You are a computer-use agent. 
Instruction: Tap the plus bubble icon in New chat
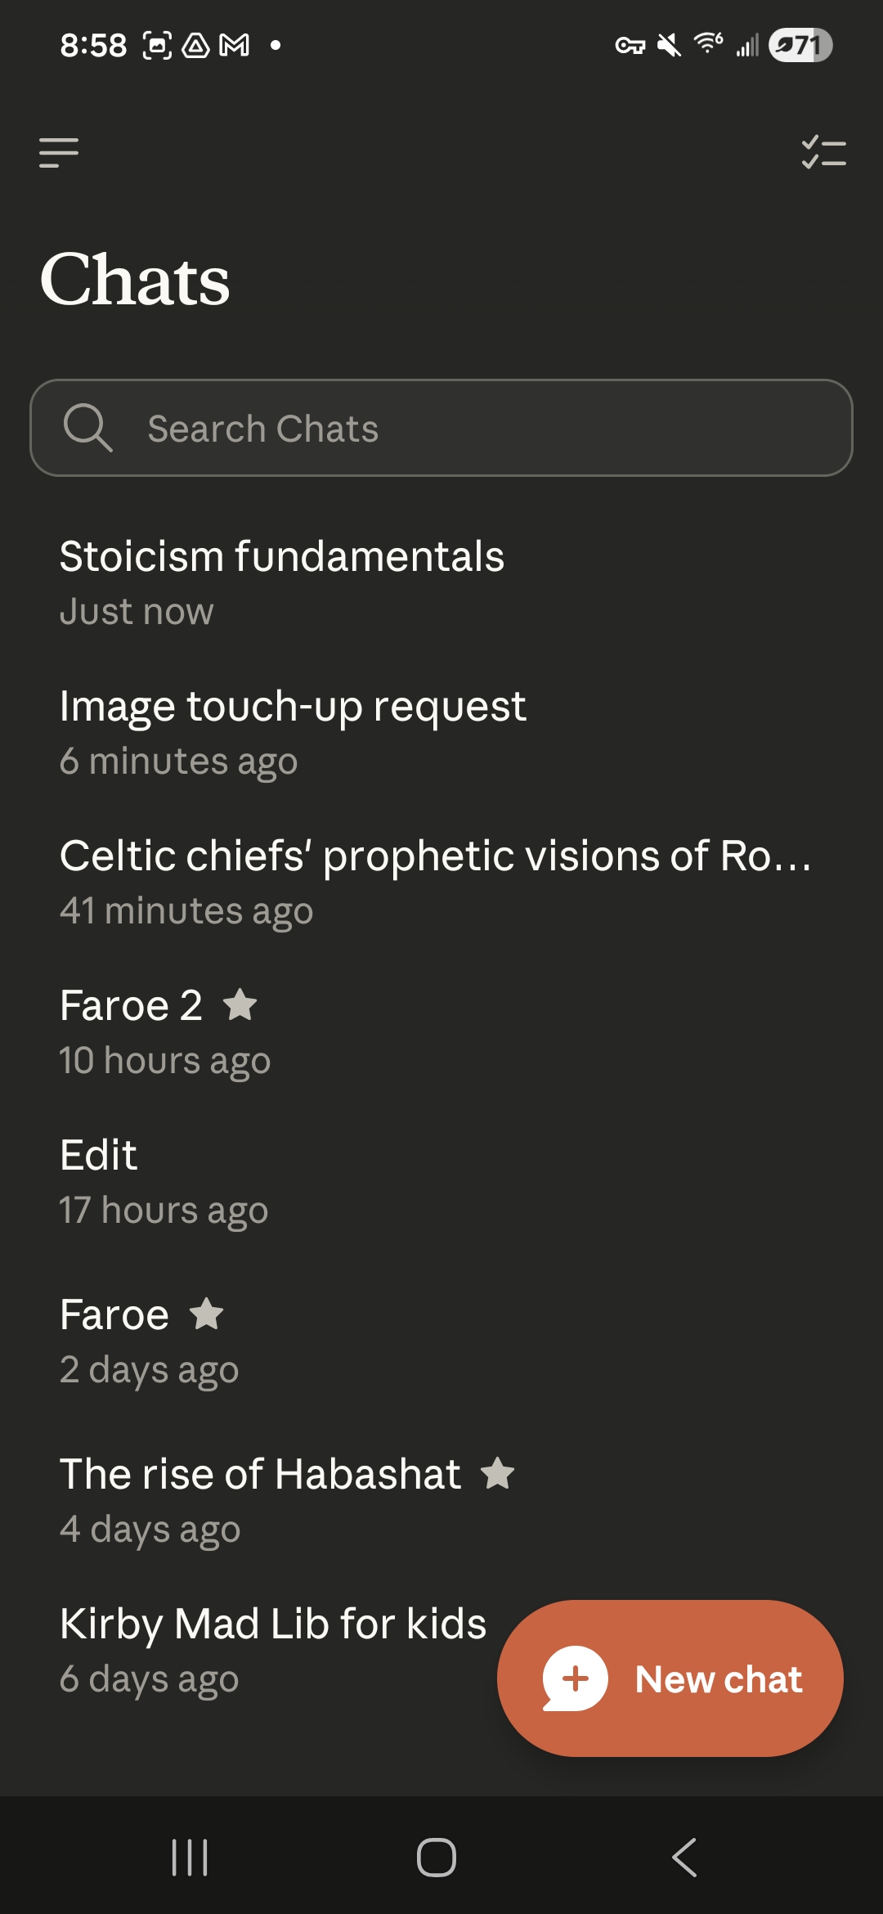(x=575, y=1678)
